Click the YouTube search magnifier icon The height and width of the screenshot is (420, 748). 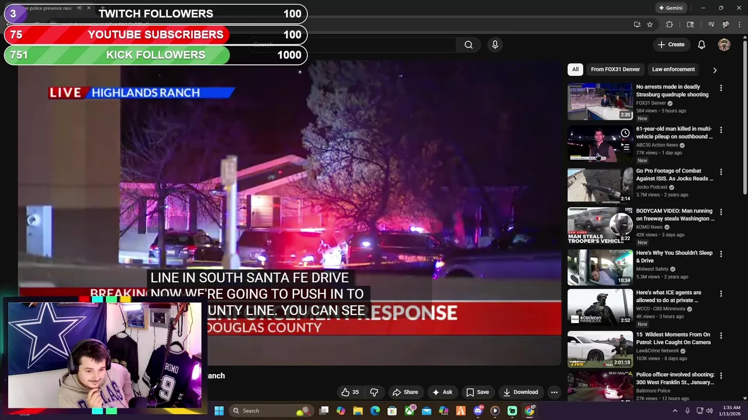click(x=469, y=44)
